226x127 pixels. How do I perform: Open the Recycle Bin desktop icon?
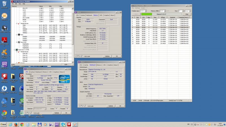[4, 4]
